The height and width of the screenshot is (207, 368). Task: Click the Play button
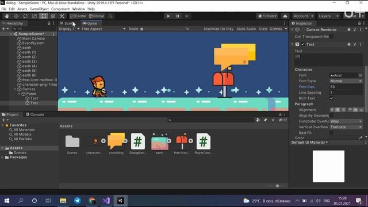[x=168, y=16]
